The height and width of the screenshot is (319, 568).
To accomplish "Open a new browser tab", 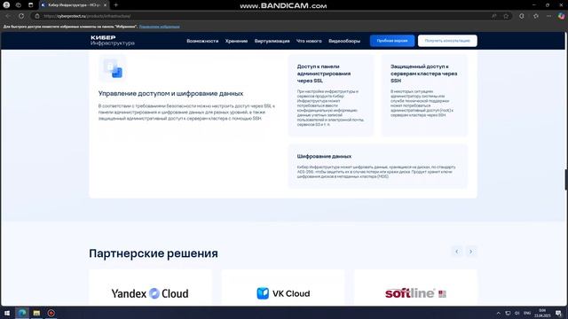I will [x=116, y=5].
